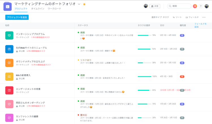Click the フィールドを追加 link
This screenshot has width=212, height=124.
(x=200, y=25)
